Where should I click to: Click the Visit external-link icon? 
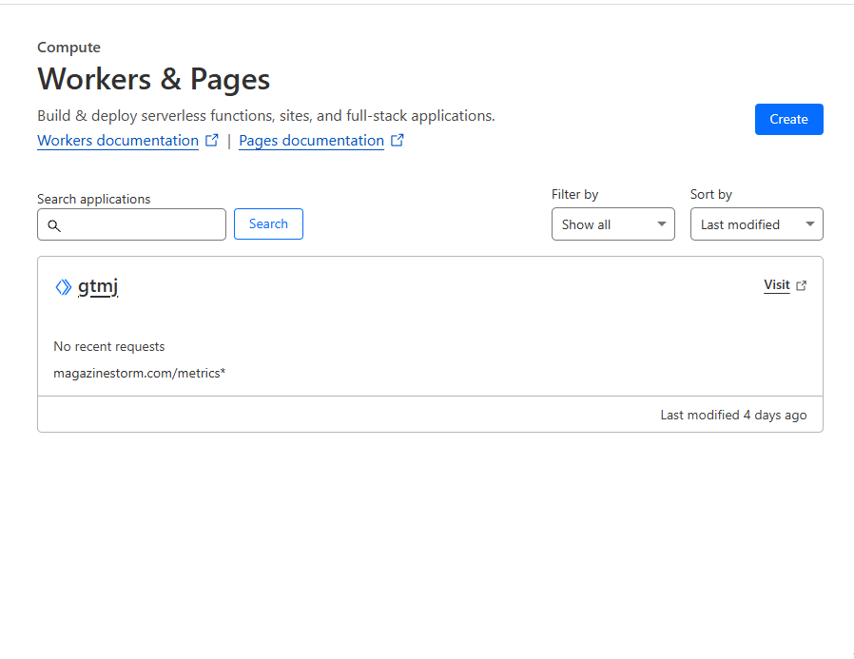coord(801,285)
